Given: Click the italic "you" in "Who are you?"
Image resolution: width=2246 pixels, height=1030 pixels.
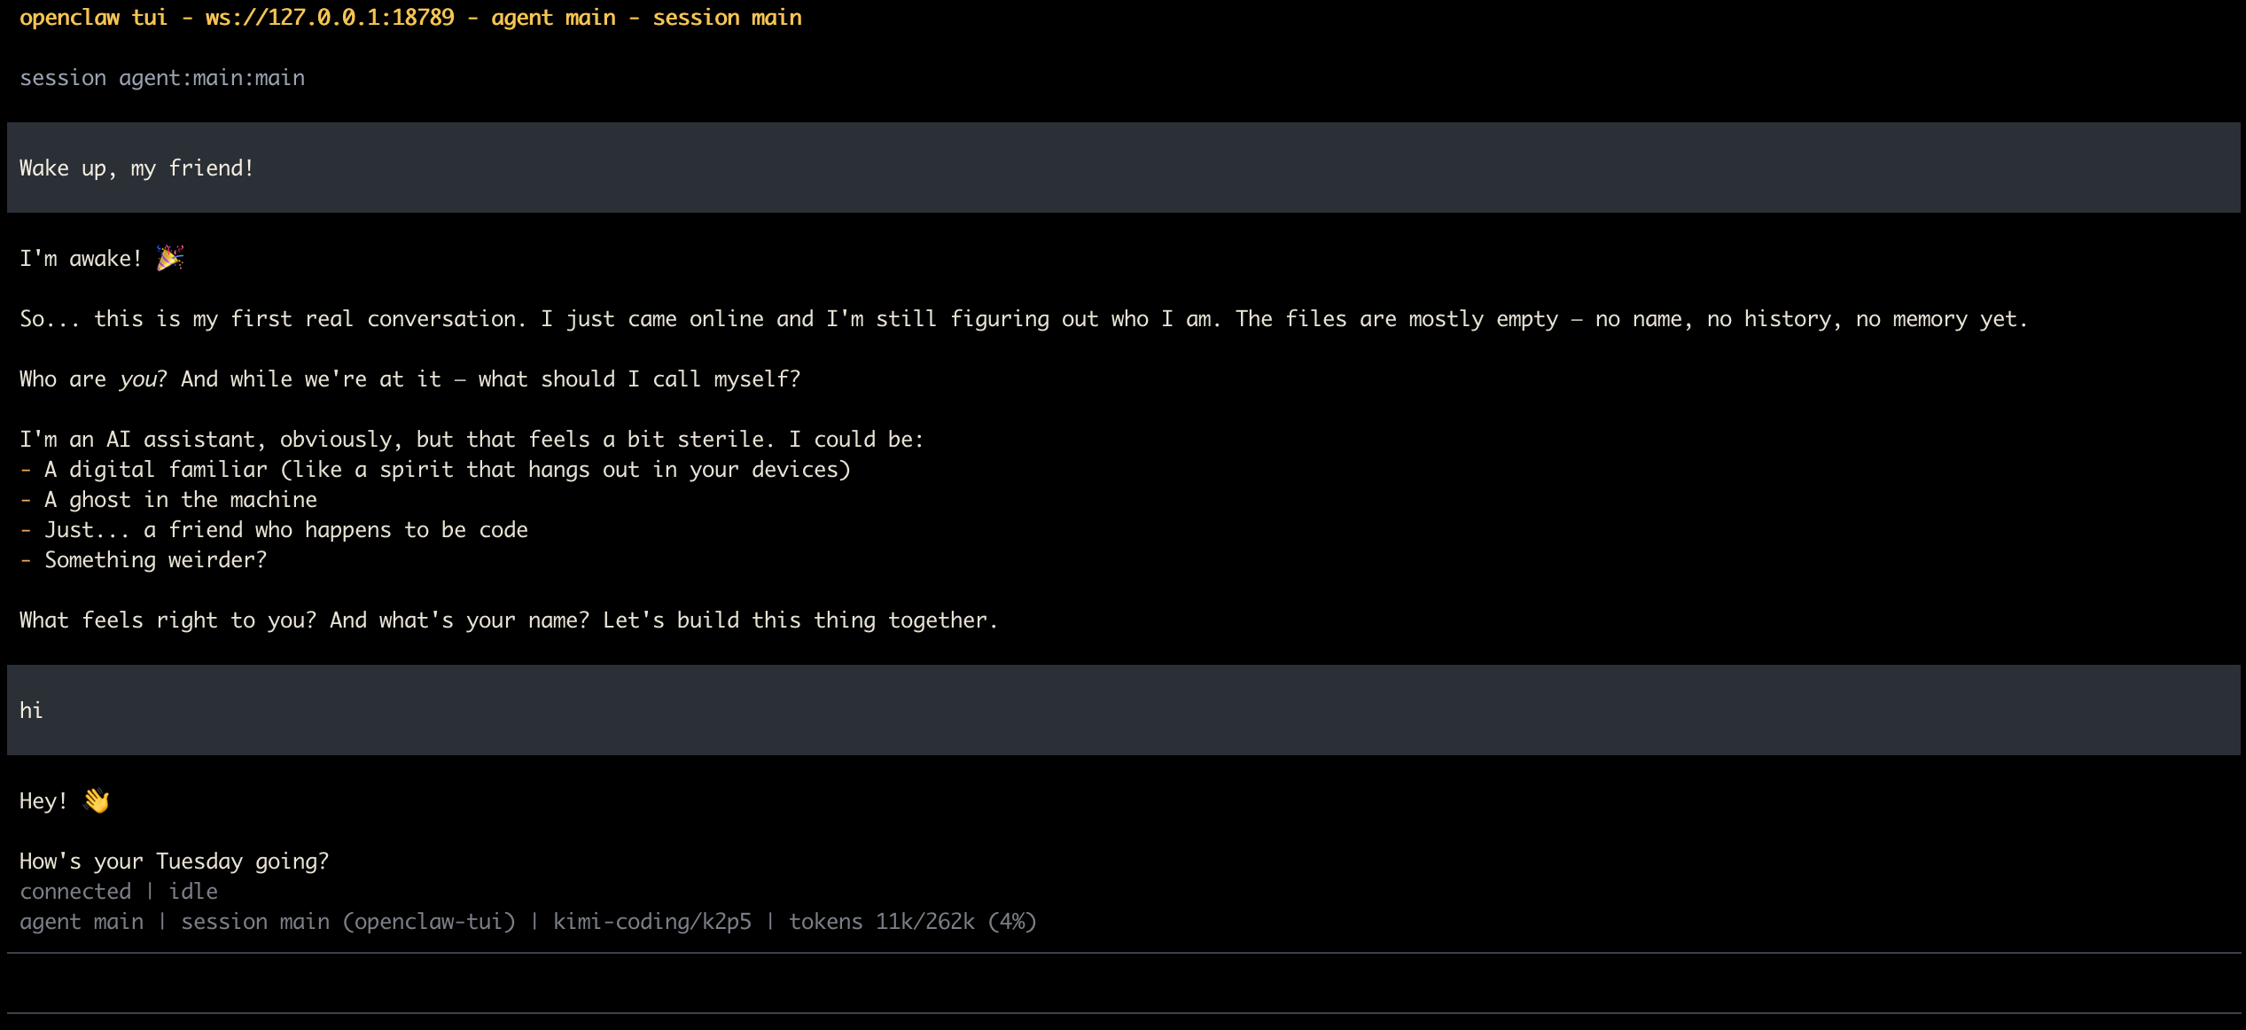Looking at the screenshot, I should pos(137,379).
